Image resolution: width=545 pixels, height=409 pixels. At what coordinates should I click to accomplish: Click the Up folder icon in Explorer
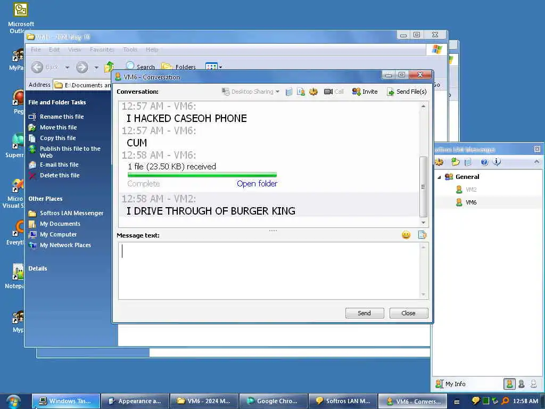(109, 67)
